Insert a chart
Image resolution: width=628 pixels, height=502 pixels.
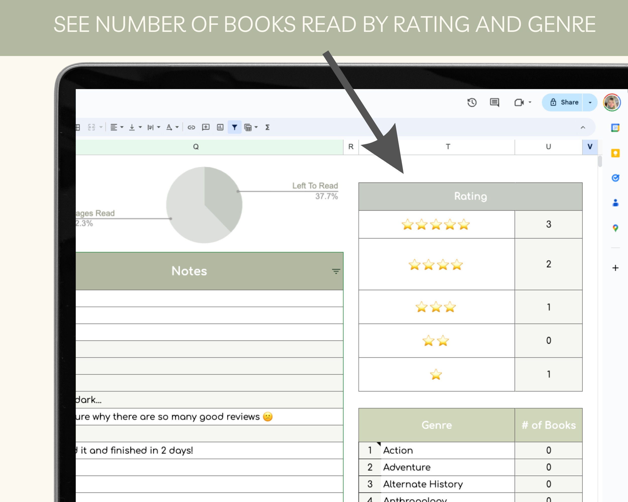pyautogui.click(x=220, y=127)
